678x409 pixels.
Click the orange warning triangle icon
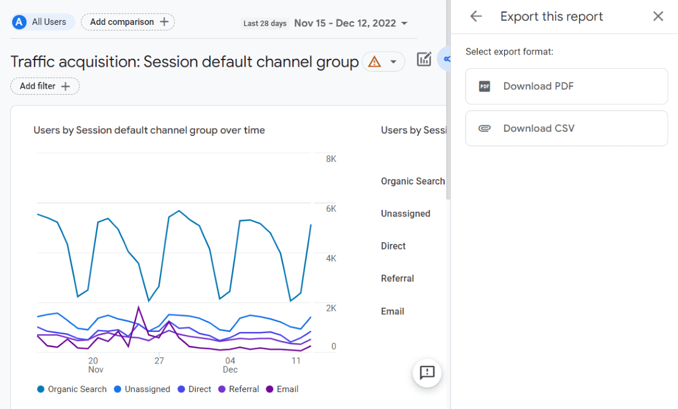click(375, 62)
